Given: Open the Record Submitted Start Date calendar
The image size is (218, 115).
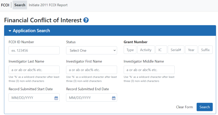Looking at the screenshot, I should coord(56,98).
